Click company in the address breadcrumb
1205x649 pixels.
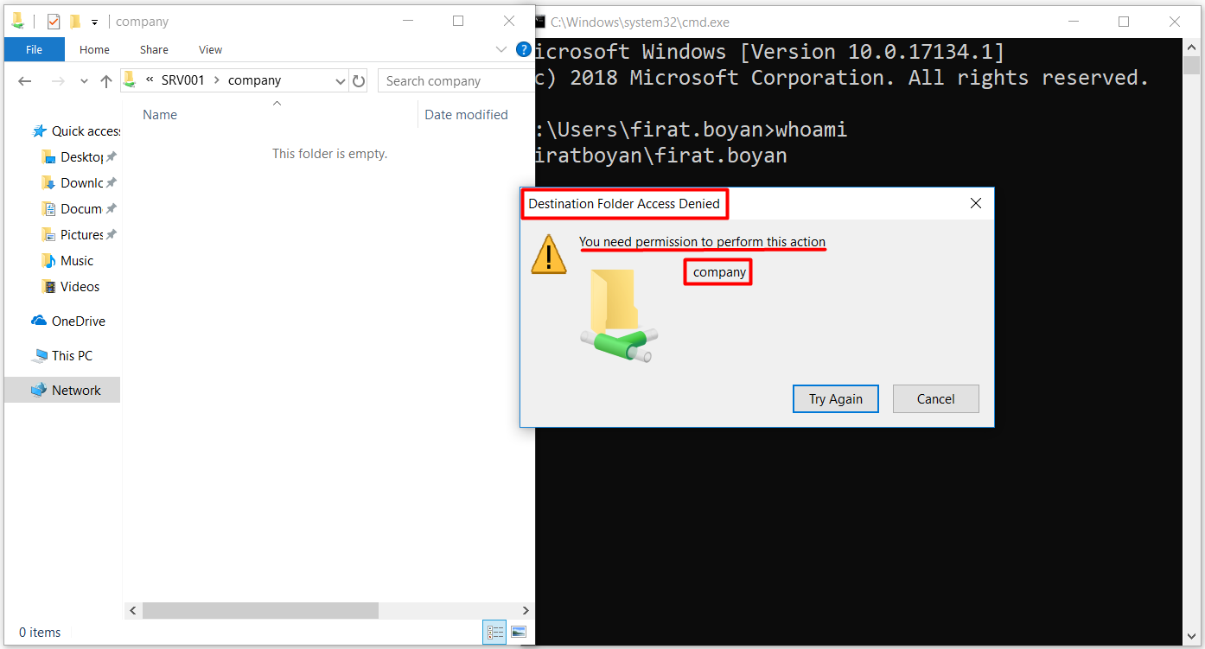click(254, 80)
